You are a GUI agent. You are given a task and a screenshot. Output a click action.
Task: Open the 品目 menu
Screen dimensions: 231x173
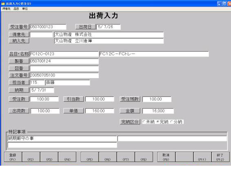click(x=16, y=9)
